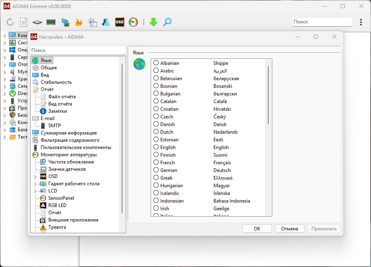Click the Применить apply button

324,229
